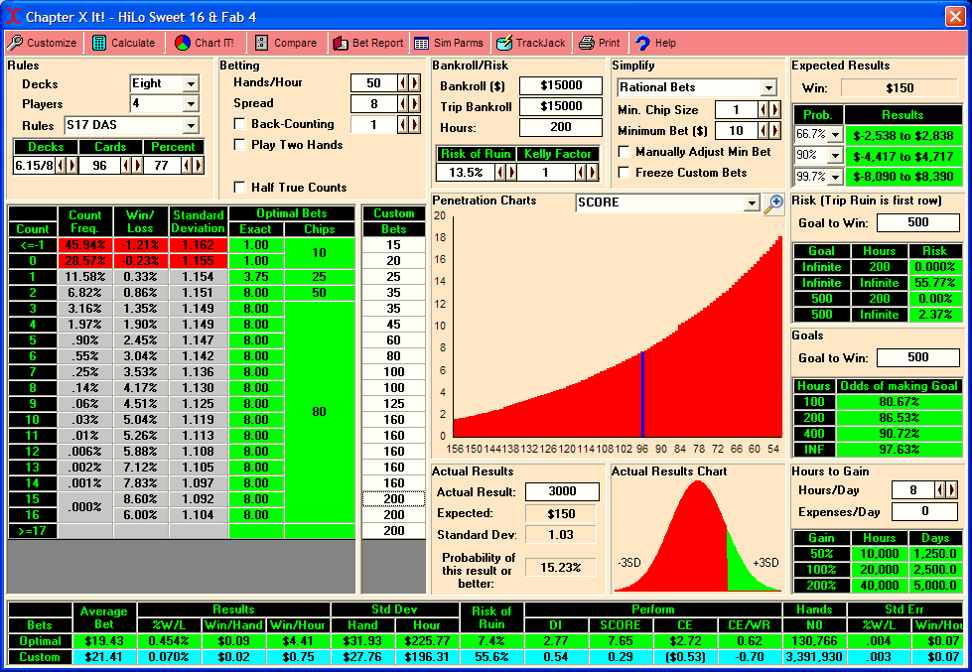Viewport: 972px width, 672px height.
Task: Click the Print printer icon
Action: (587, 43)
